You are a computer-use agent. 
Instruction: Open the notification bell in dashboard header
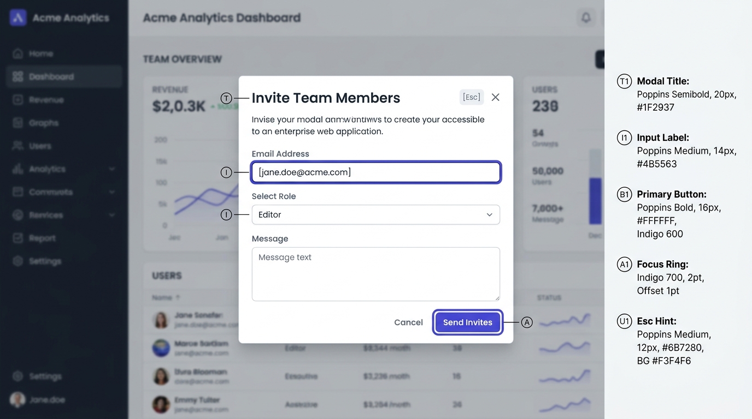pyautogui.click(x=586, y=17)
